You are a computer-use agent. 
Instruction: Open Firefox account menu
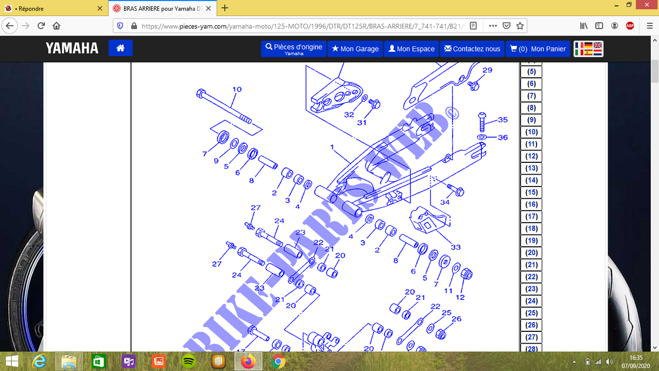coord(615,26)
